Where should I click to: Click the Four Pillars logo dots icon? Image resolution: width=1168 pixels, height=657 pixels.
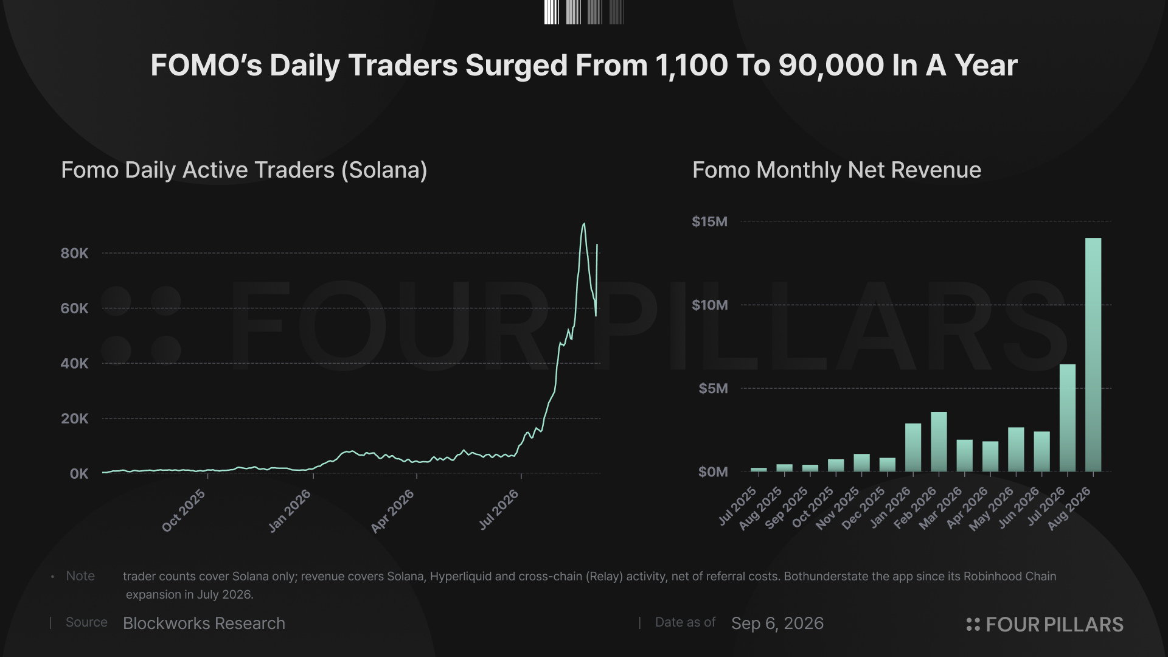pos(973,624)
